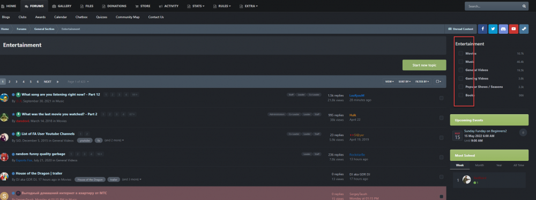The image size is (536, 200).
Task: Open the Community Map link
Action: (128, 17)
